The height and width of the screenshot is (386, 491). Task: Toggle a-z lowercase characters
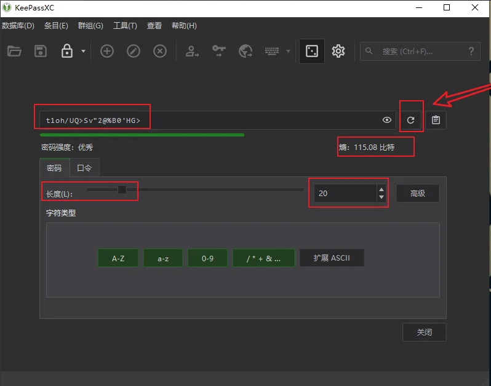(x=163, y=258)
